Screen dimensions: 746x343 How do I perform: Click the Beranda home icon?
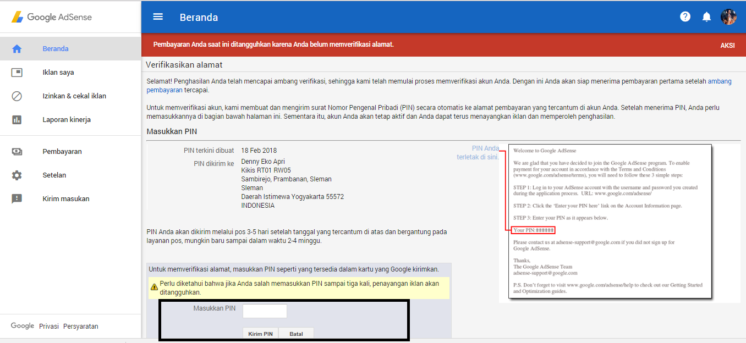(17, 48)
